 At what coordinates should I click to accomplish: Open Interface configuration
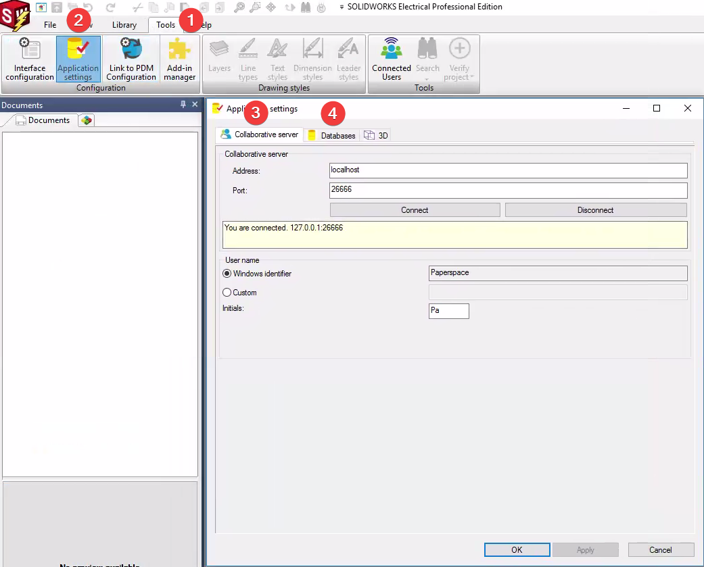pyautogui.click(x=30, y=59)
